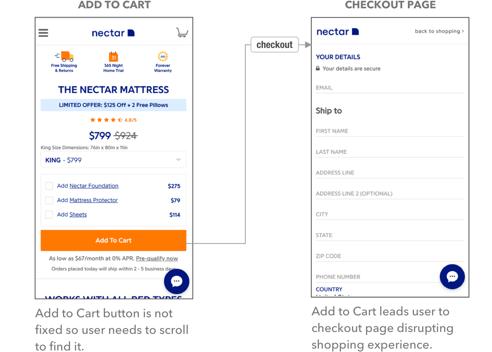This screenshot has width=492, height=352.
Task: Open the hamburger menu icon
Action: [43, 33]
